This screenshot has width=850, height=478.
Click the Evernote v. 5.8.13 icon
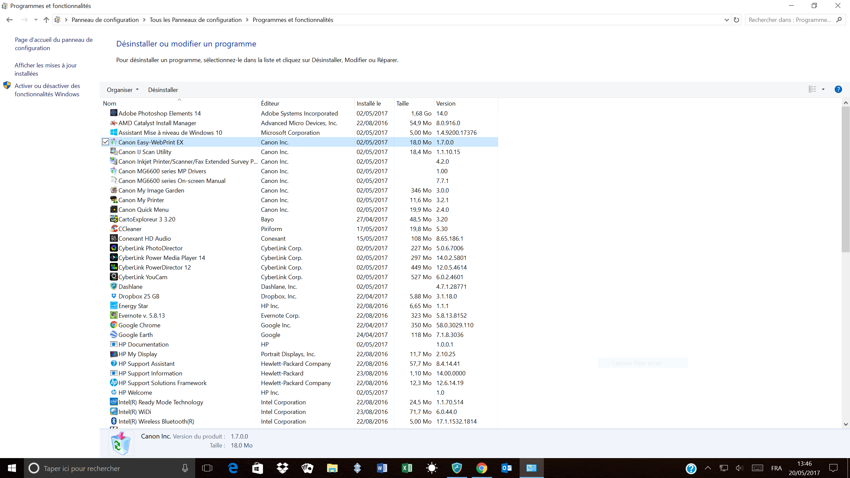[114, 315]
